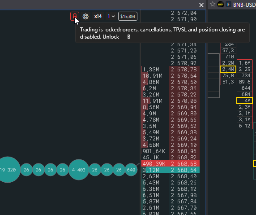This screenshot has height=215, width=256.
Task: Click the 2,2M cell in right panel
Action: pos(228,63)
